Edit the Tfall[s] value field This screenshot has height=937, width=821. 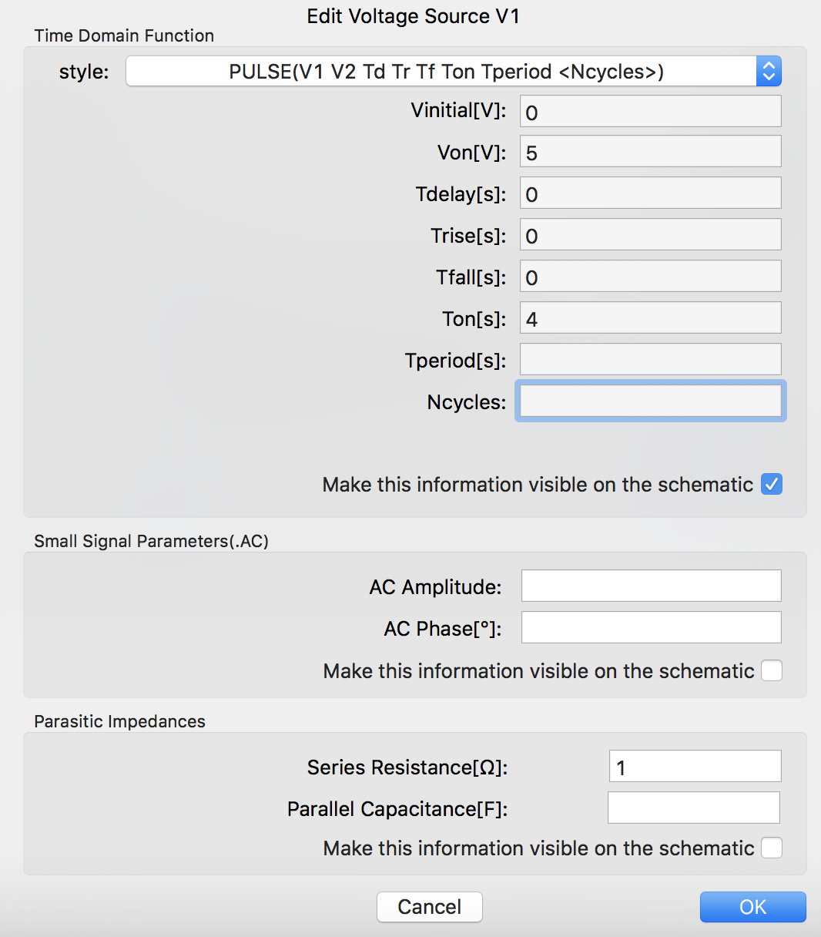click(651, 277)
